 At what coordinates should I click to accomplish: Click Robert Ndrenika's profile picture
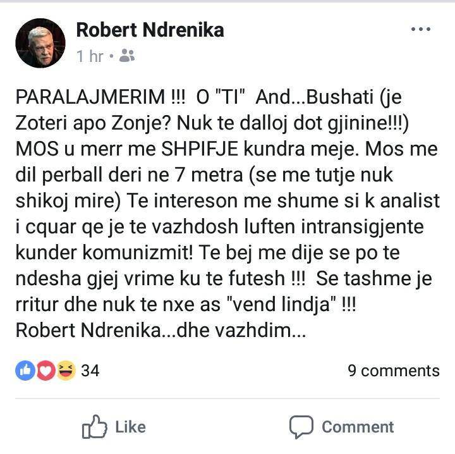pos(40,43)
